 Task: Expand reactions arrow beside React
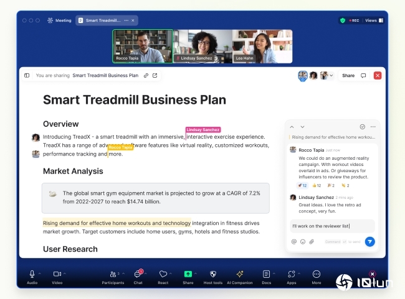click(171, 274)
